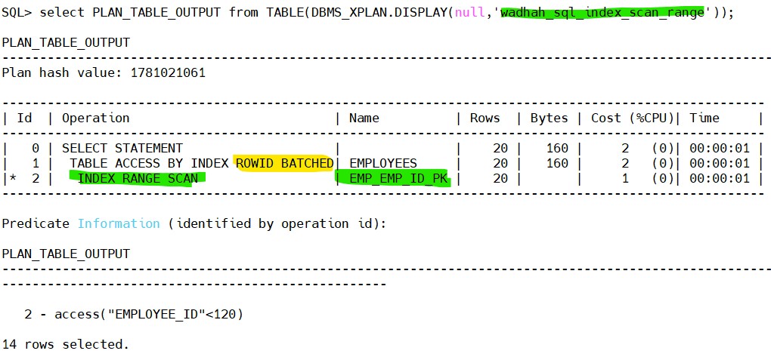Click the green highlighted INDEX RANGE SCAN
This screenshot has height=360, width=771.
tap(137, 179)
